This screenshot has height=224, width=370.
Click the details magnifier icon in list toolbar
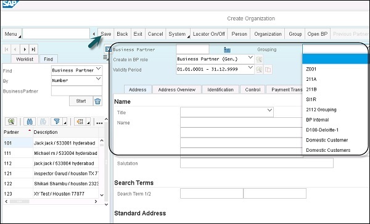(x=11, y=122)
